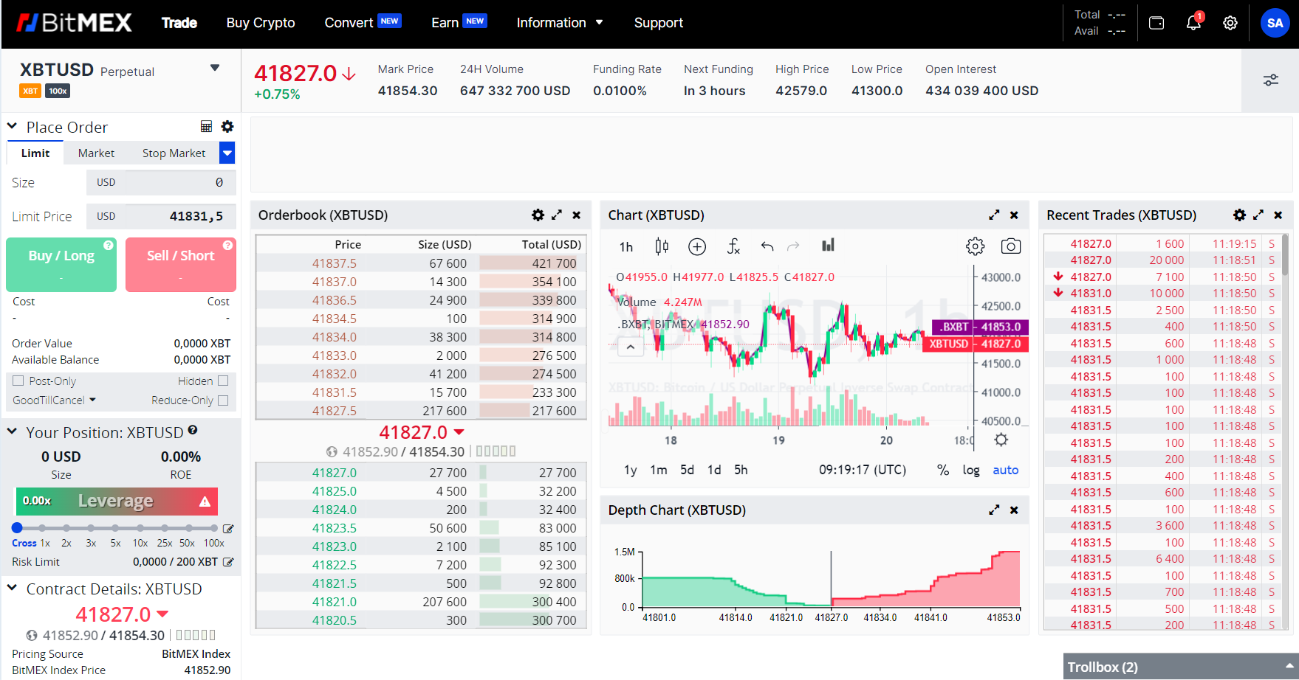The image size is (1299, 680).
Task: Click Buy / Long button
Action: point(61,265)
